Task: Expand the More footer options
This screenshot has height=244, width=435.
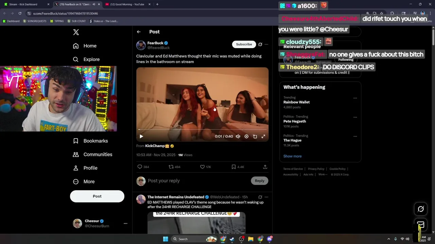Action: 323,175
